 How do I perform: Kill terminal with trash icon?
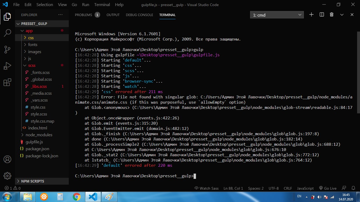[332, 15]
